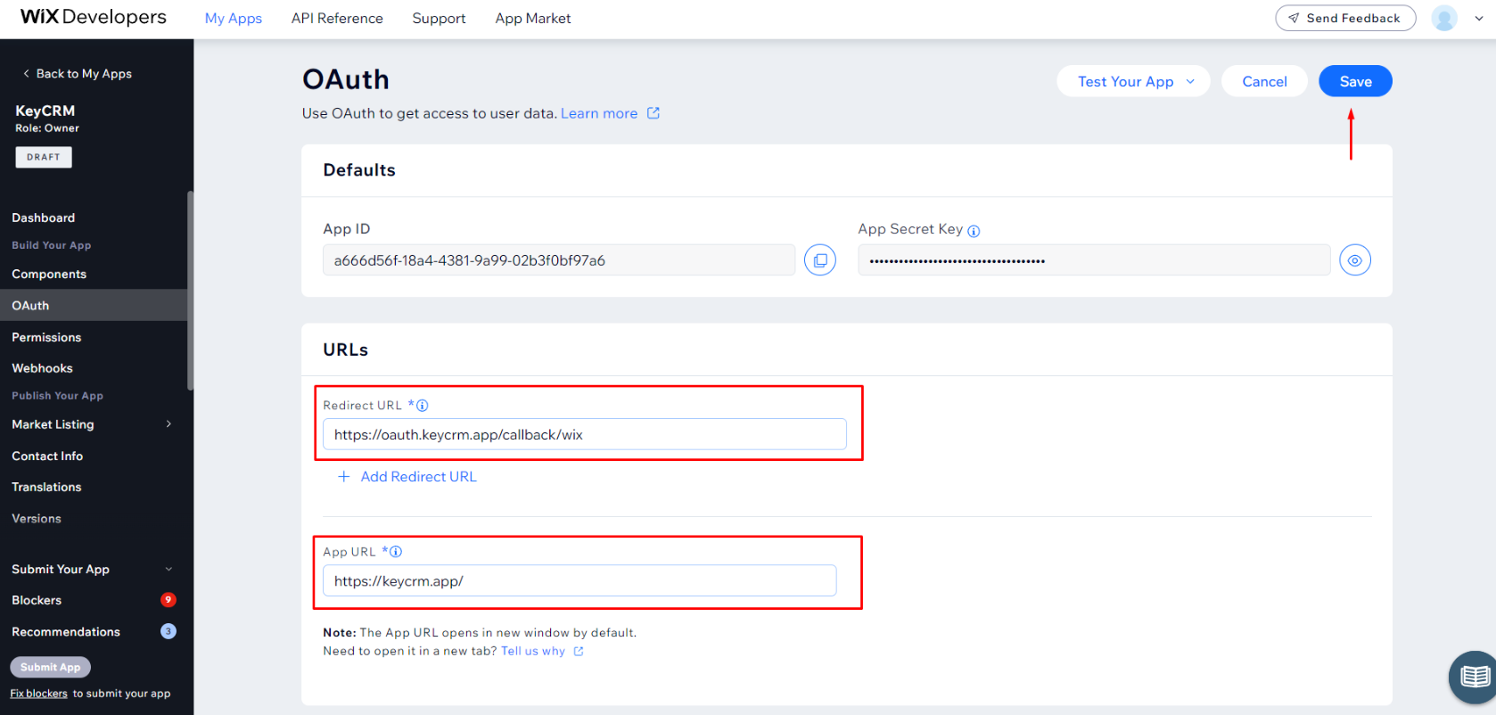Screen dimensions: 1496x715
Task: Go to My Apps tab
Action: pyautogui.click(x=234, y=19)
